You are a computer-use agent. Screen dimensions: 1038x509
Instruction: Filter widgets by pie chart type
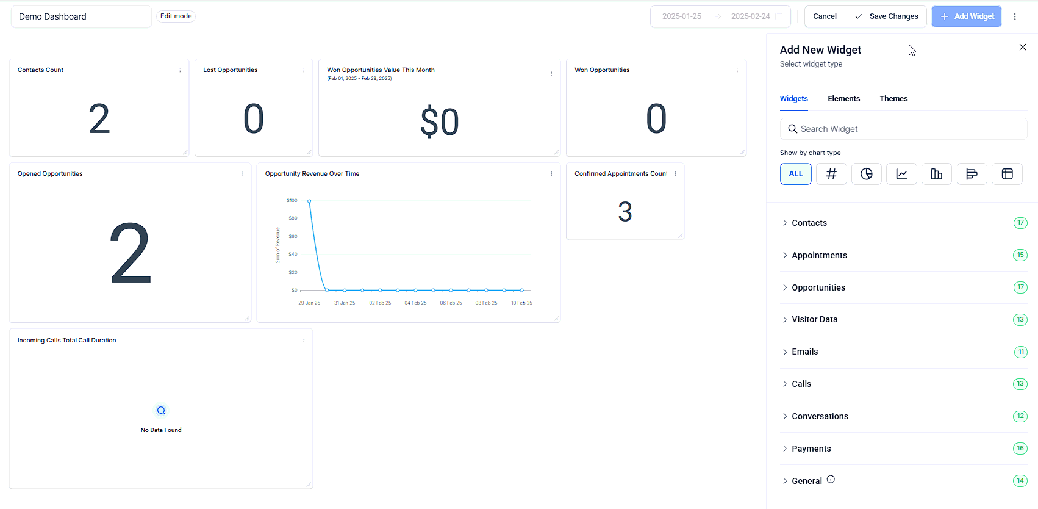point(866,174)
